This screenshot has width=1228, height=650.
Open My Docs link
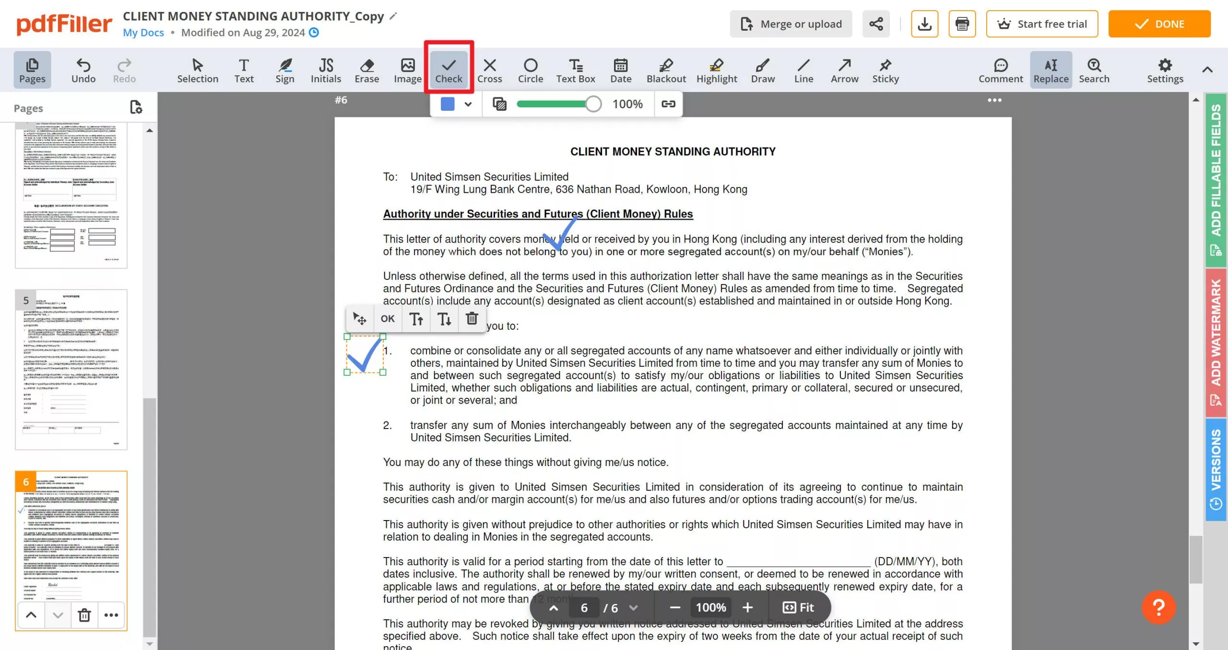point(143,32)
